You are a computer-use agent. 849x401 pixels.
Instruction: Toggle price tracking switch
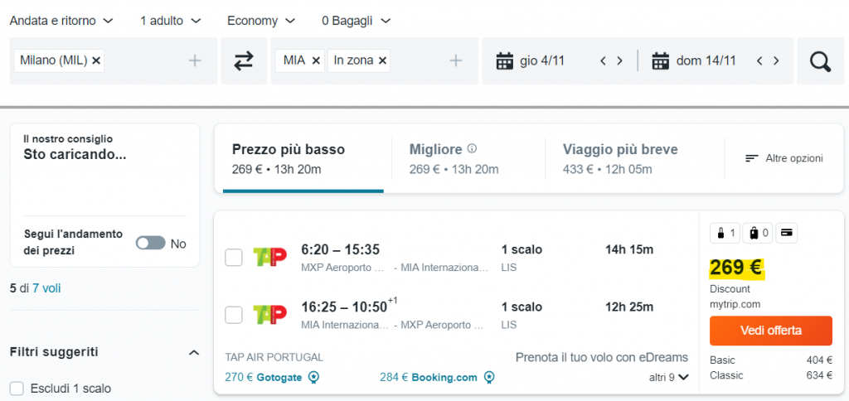pos(150,244)
